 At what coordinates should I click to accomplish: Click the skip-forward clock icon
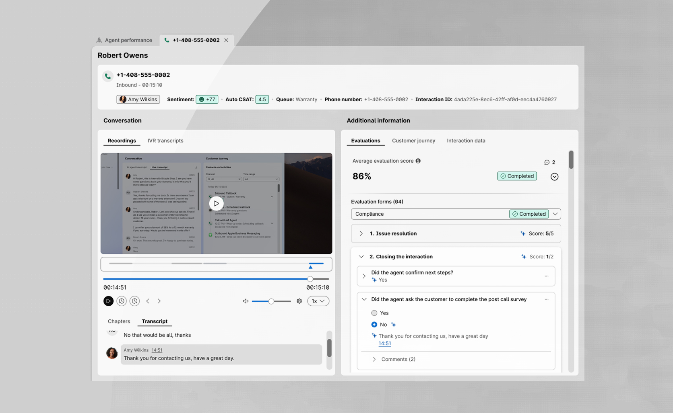coord(135,301)
